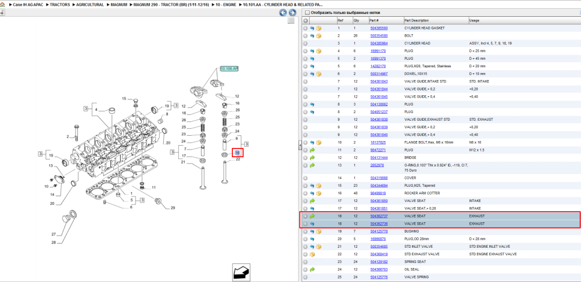This screenshot has width=581, height=282.
Task: Click the large return arrow below diagram
Action: [241, 273]
